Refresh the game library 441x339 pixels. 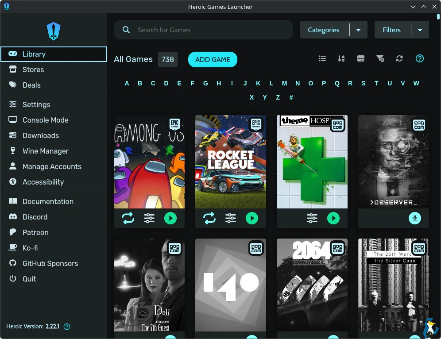(399, 58)
